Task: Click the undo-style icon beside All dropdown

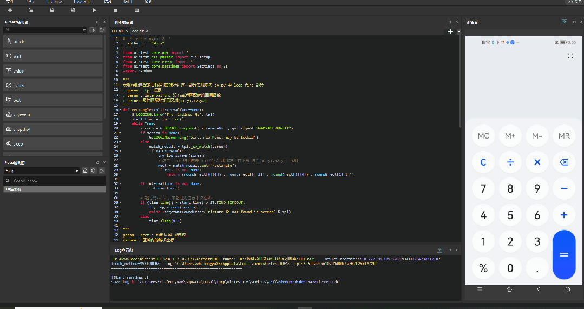Action: tap(101, 30)
